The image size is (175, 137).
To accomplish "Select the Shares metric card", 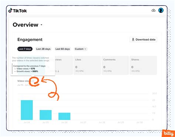I will [x=143, y=65].
